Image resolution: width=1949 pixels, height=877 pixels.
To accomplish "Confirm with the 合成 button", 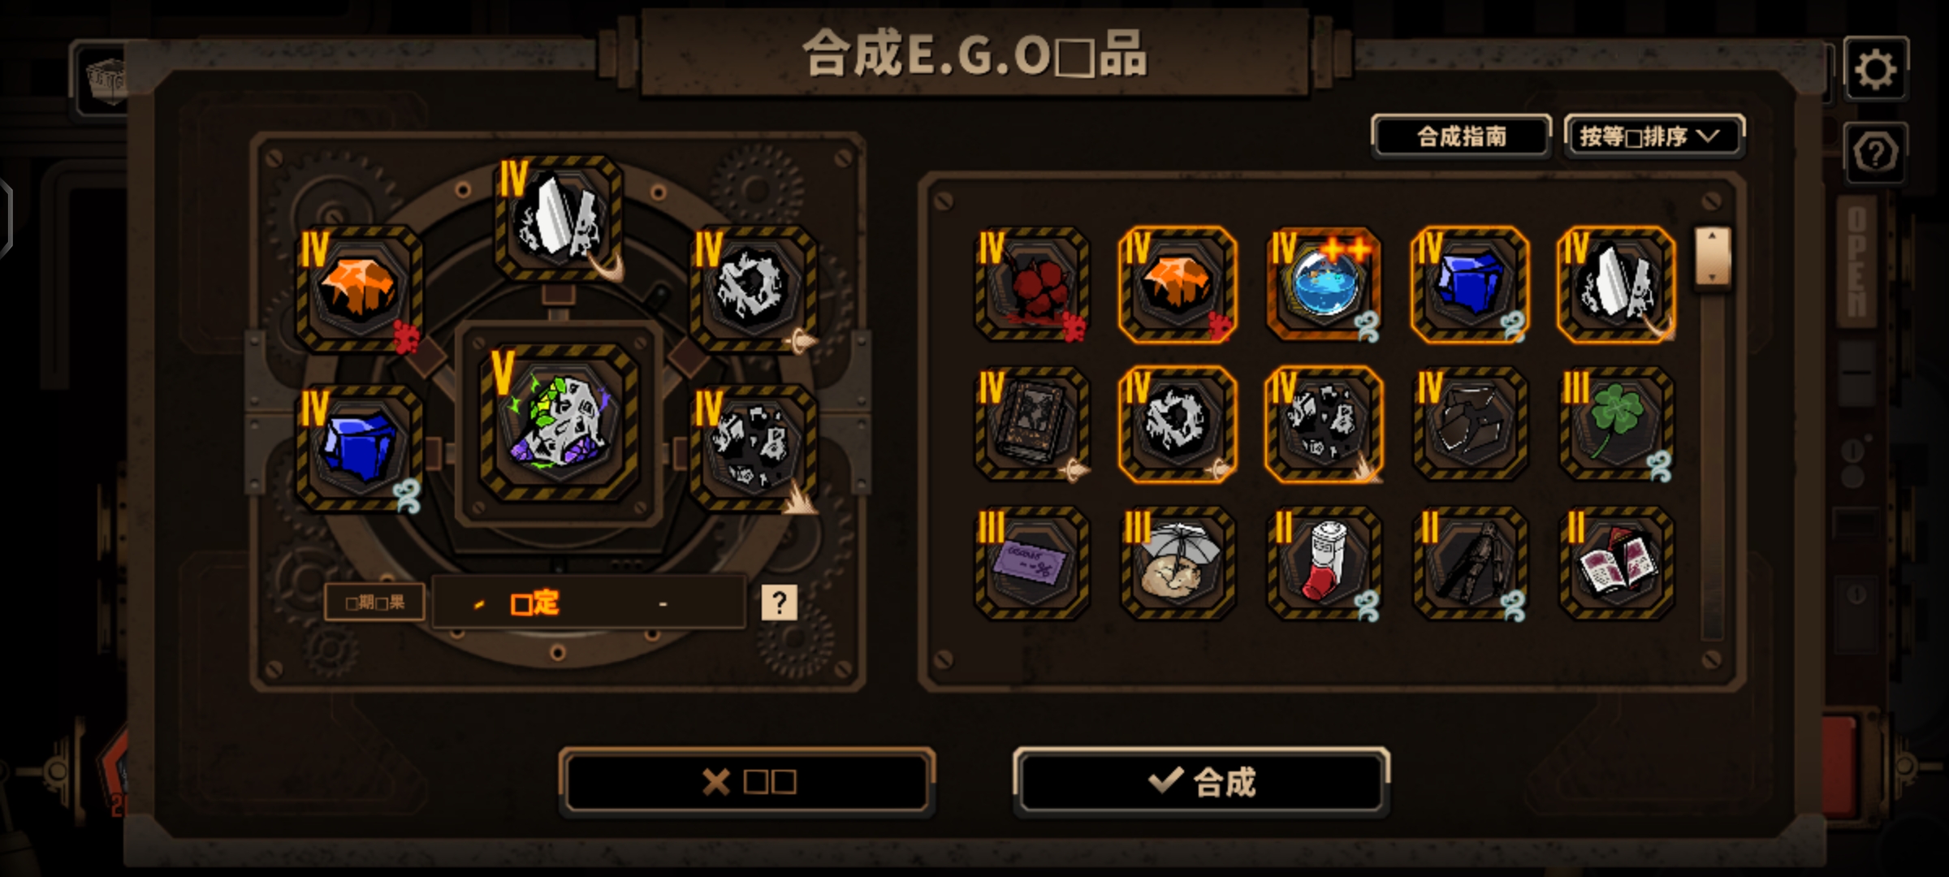I will coord(1202,781).
